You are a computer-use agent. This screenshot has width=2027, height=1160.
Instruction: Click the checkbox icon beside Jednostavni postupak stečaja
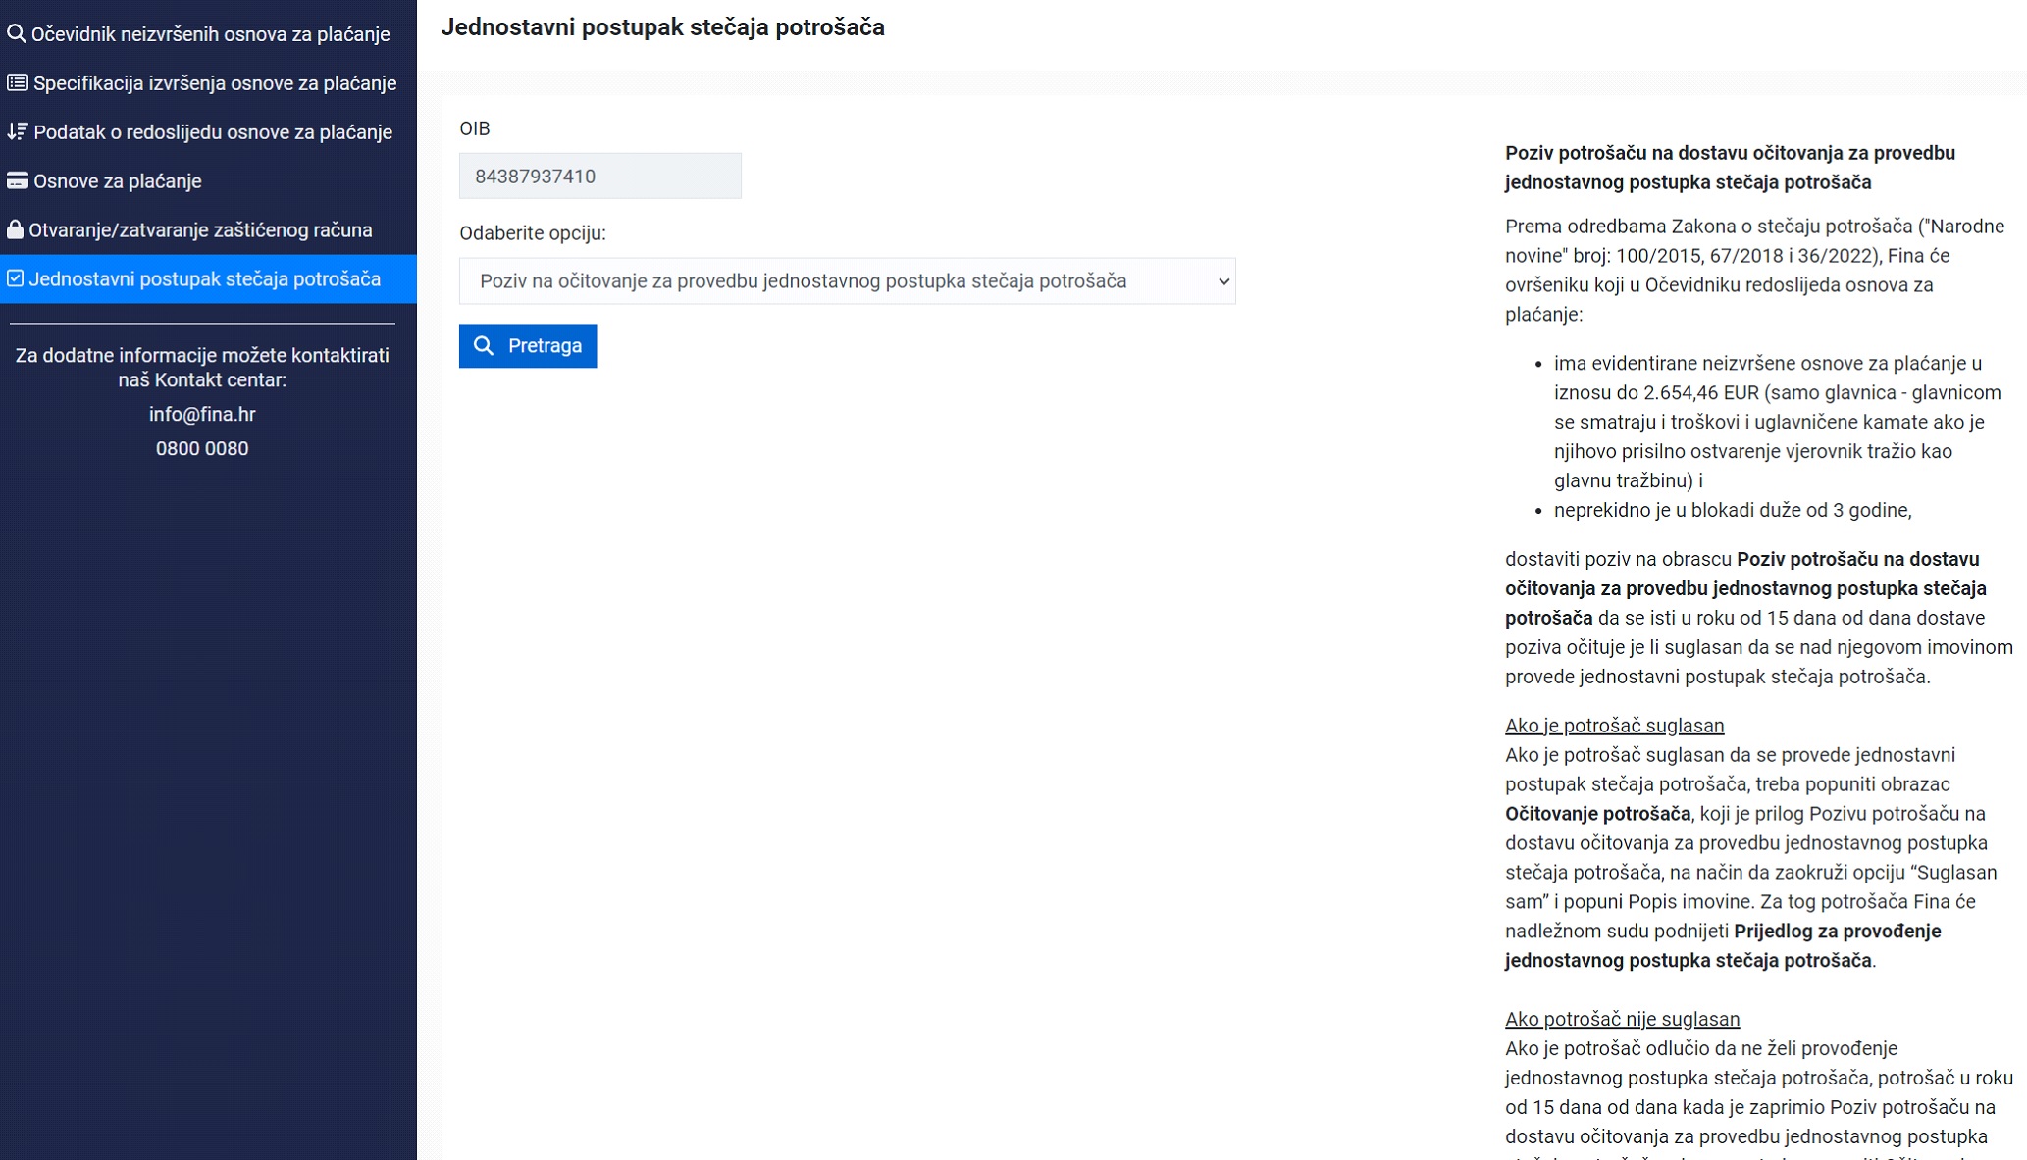[x=15, y=278]
